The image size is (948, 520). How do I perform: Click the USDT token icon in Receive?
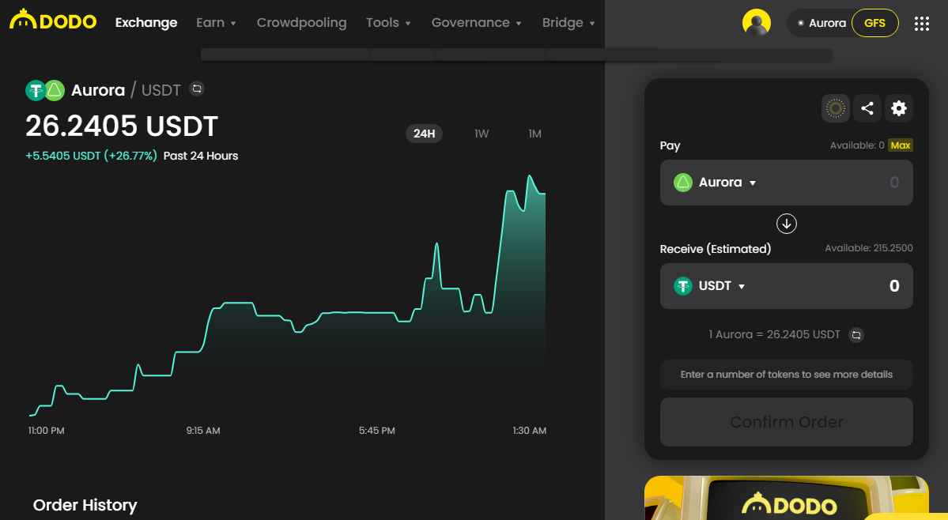tap(682, 285)
